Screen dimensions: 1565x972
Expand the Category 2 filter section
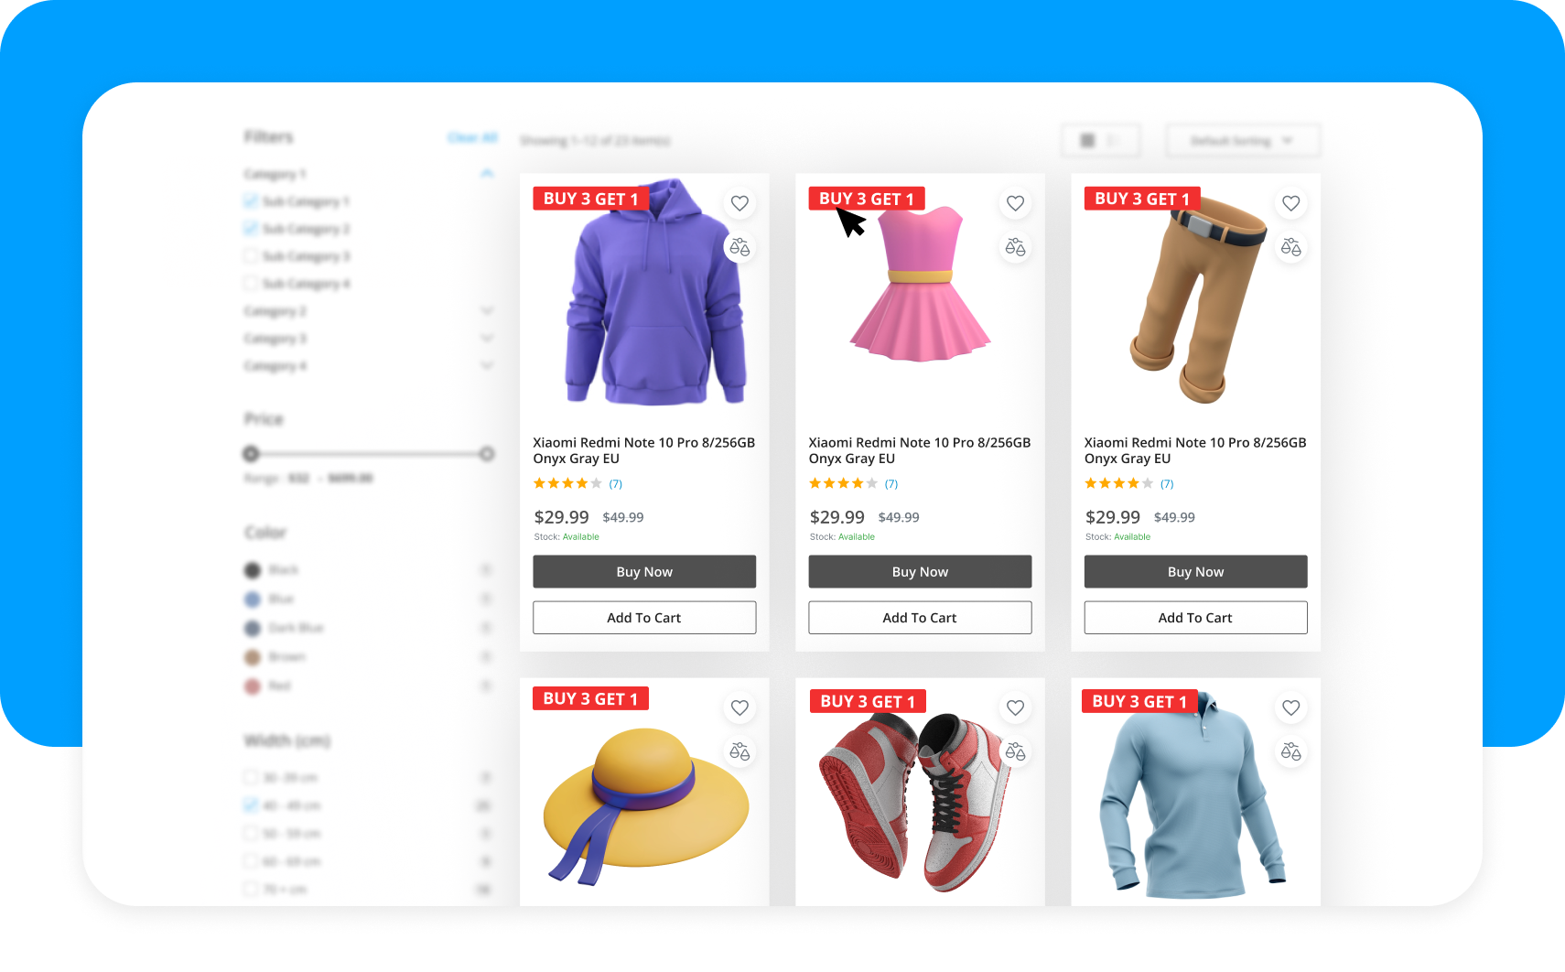487,311
